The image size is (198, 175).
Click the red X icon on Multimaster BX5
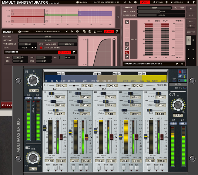[x=180, y=72]
